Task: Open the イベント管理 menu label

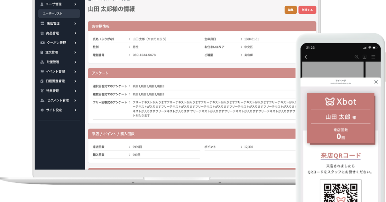Action: pyautogui.click(x=55, y=72)
